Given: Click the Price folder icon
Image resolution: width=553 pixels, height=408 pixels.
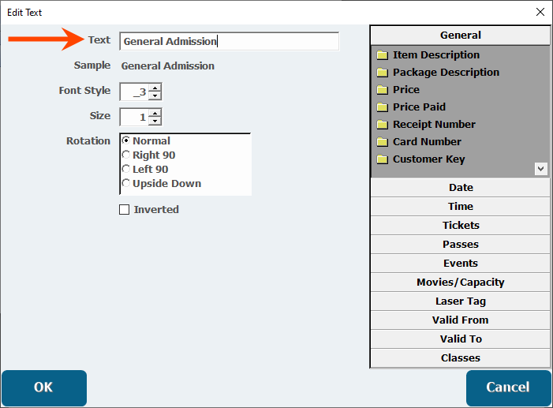Looking at the screenshot, I should [383, 90].
